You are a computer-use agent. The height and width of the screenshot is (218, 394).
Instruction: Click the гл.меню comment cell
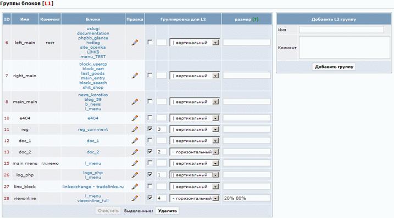(50, 163)
